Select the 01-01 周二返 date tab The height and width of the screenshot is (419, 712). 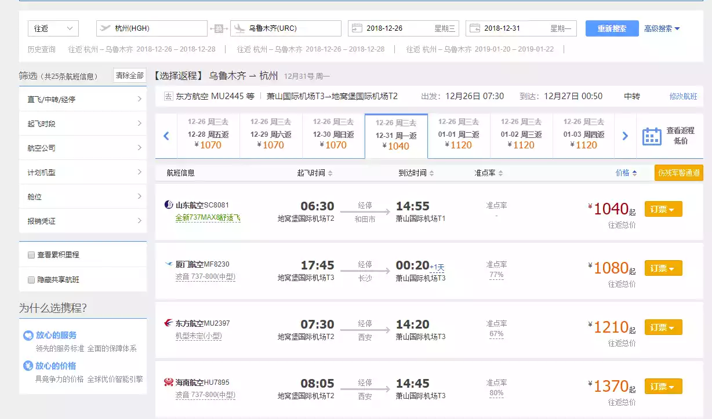point(459,136)
